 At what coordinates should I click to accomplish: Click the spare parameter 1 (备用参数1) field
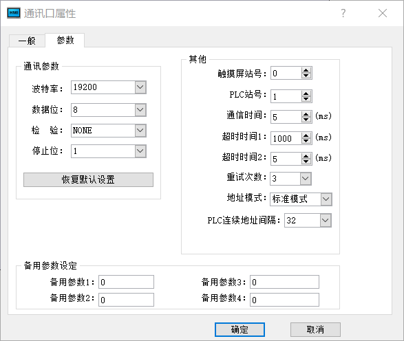click(x=126, y=282)
